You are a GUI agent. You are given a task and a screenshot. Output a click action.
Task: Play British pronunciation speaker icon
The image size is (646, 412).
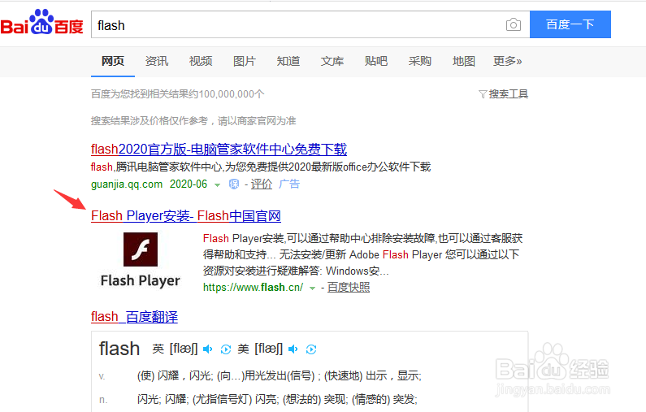[208, 349]
